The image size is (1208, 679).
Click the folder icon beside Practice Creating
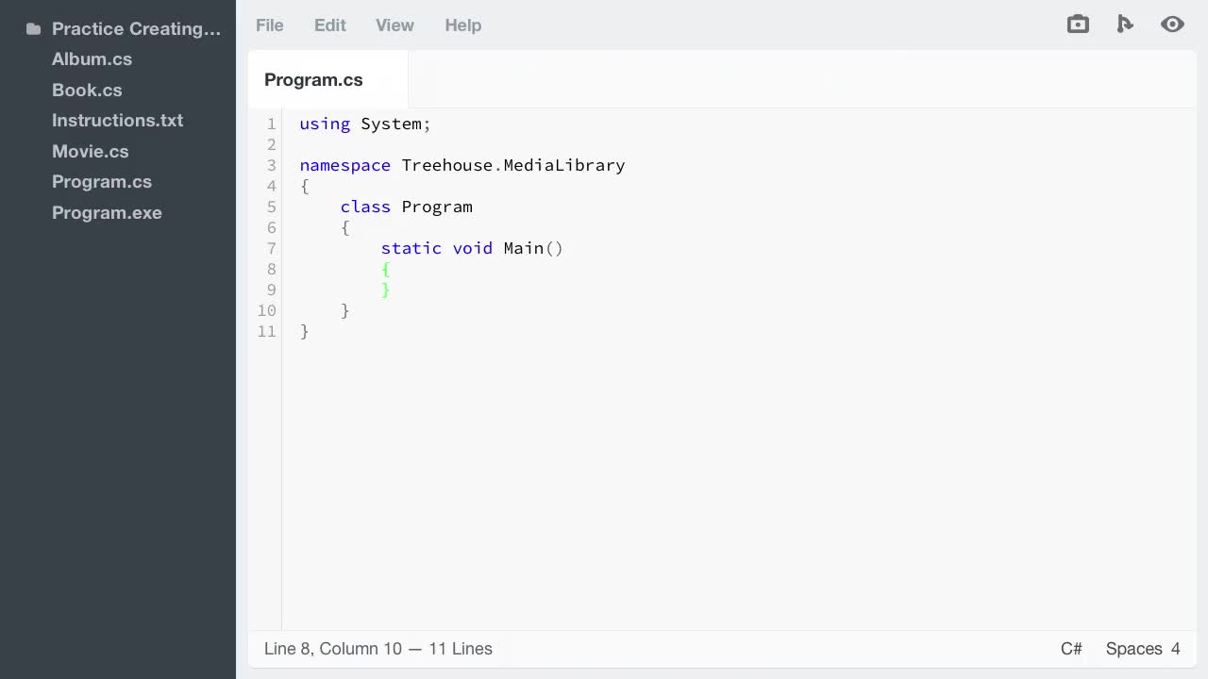click(33, 28)
